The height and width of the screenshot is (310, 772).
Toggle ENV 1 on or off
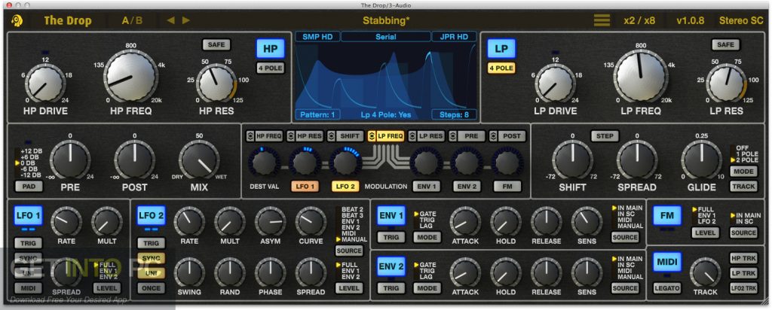[x=391, y=214]
